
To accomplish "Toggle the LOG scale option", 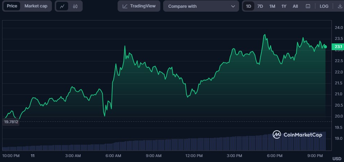I will coord(324,6).
